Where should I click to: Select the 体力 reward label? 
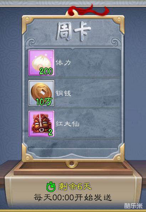[63, 63]
